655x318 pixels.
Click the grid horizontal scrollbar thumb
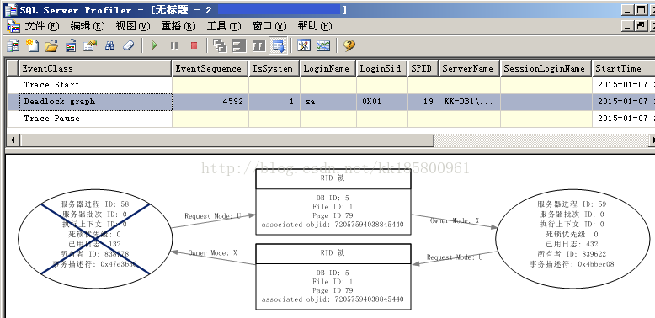click(x=226, y=140)
